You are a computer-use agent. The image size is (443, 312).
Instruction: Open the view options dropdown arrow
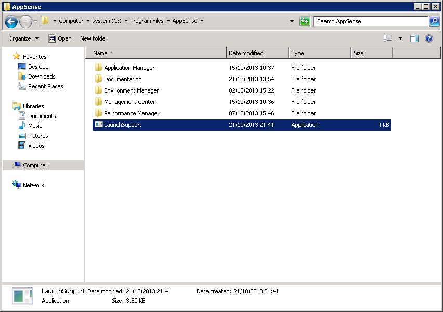[x=400, y=38]
